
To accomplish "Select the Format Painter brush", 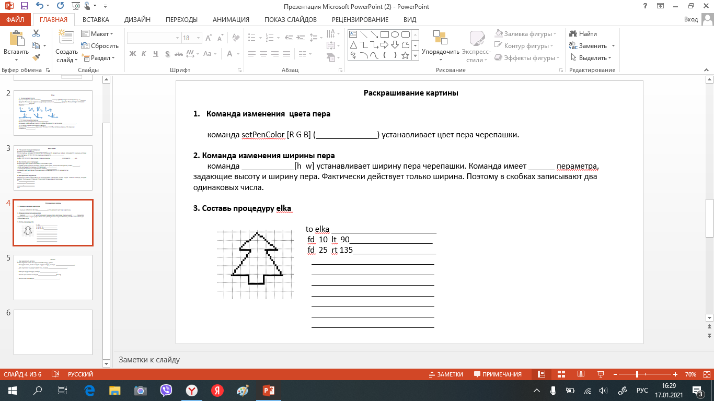I will click(x=36, y=57).
